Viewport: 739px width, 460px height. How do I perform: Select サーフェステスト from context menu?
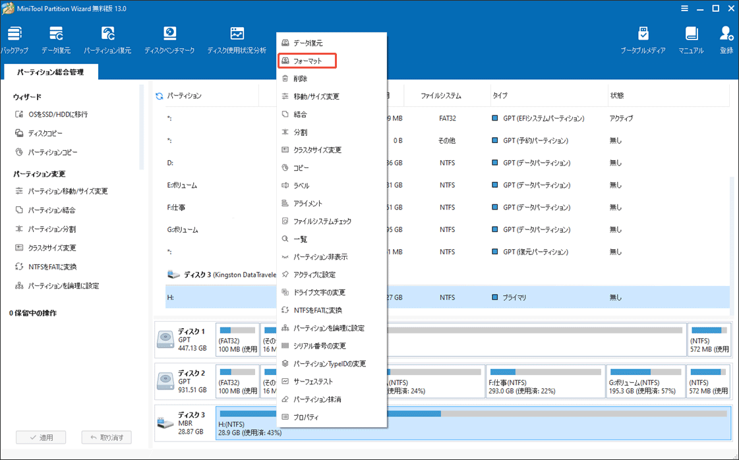[x=313, y=382]
